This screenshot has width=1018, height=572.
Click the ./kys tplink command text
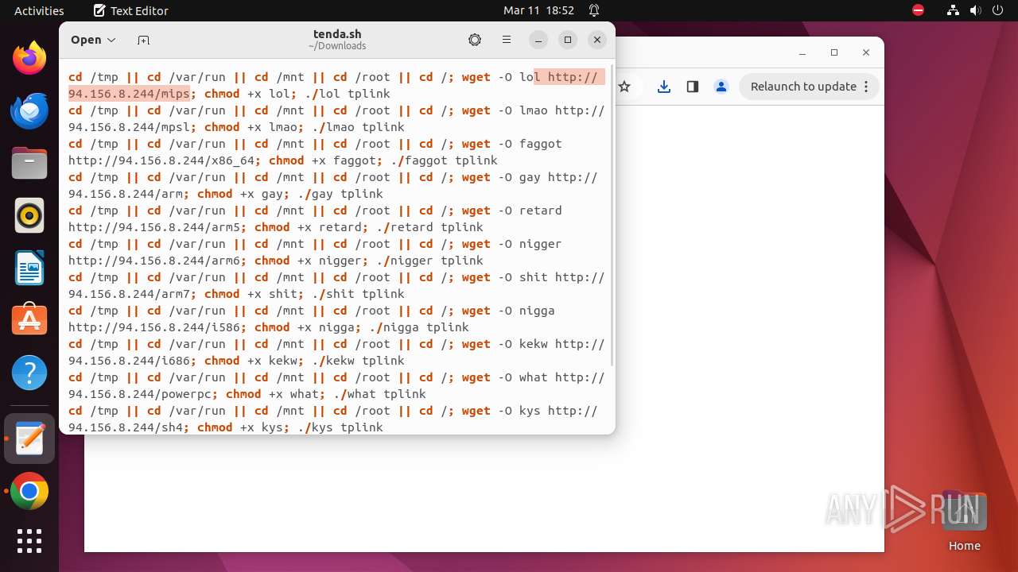tap(340, 427)
